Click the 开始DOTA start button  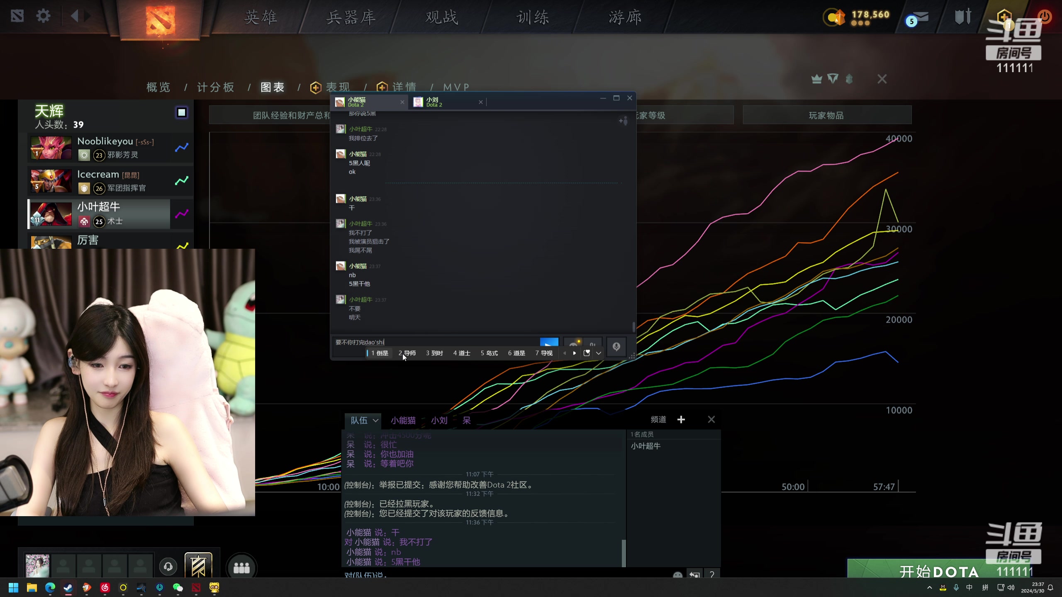pyautogui.click(x=942, y=571)
